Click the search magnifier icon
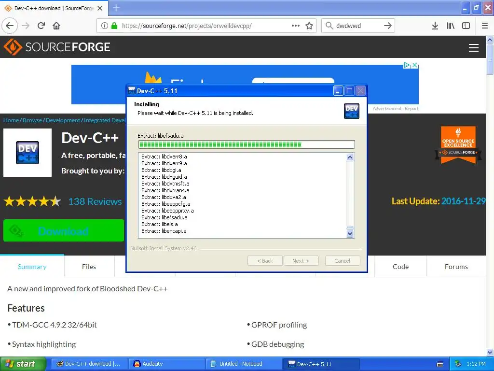 tap(329, 26)
